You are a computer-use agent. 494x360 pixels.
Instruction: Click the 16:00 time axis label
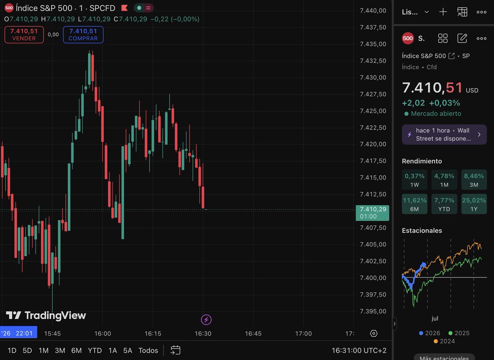tap(103, 334)
